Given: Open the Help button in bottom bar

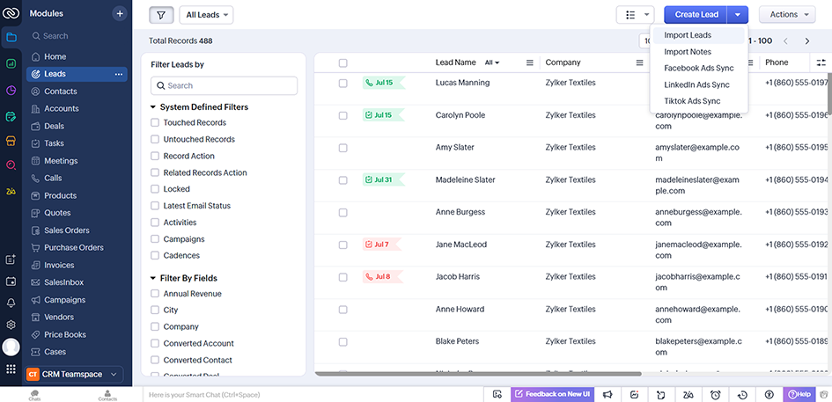Looking at the screenshot, I should (x=799, y=395).
